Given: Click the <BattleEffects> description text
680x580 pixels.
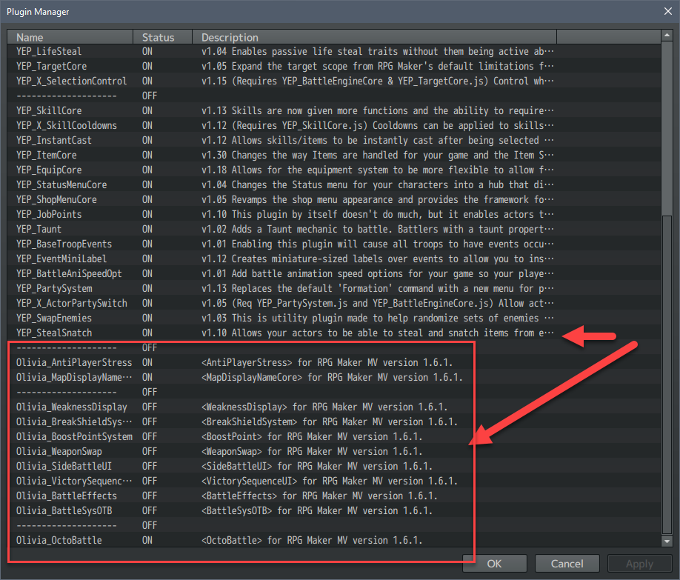Looking at the screenshot, I should click(319, 496).
